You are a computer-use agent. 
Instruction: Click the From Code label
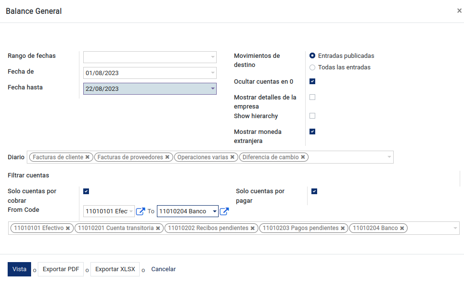tap(23, 209)
